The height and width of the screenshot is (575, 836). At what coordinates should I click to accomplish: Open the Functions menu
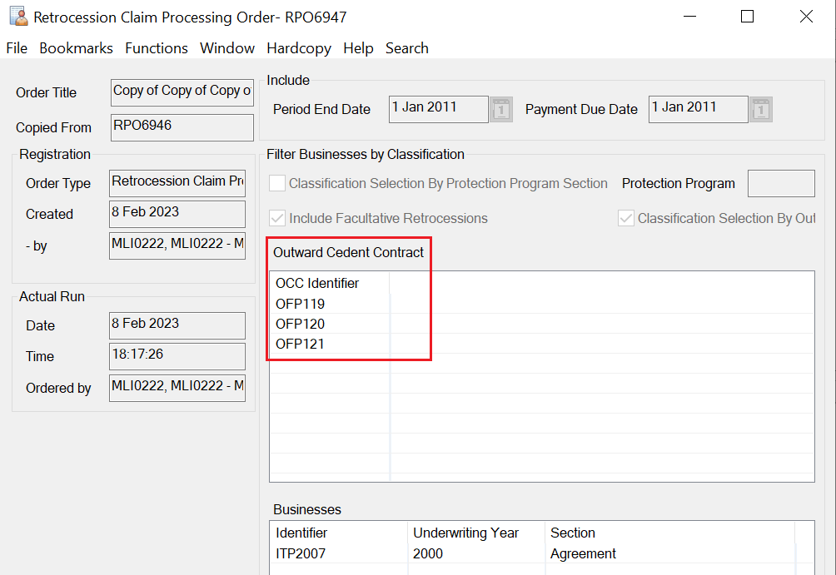[157, 48]
